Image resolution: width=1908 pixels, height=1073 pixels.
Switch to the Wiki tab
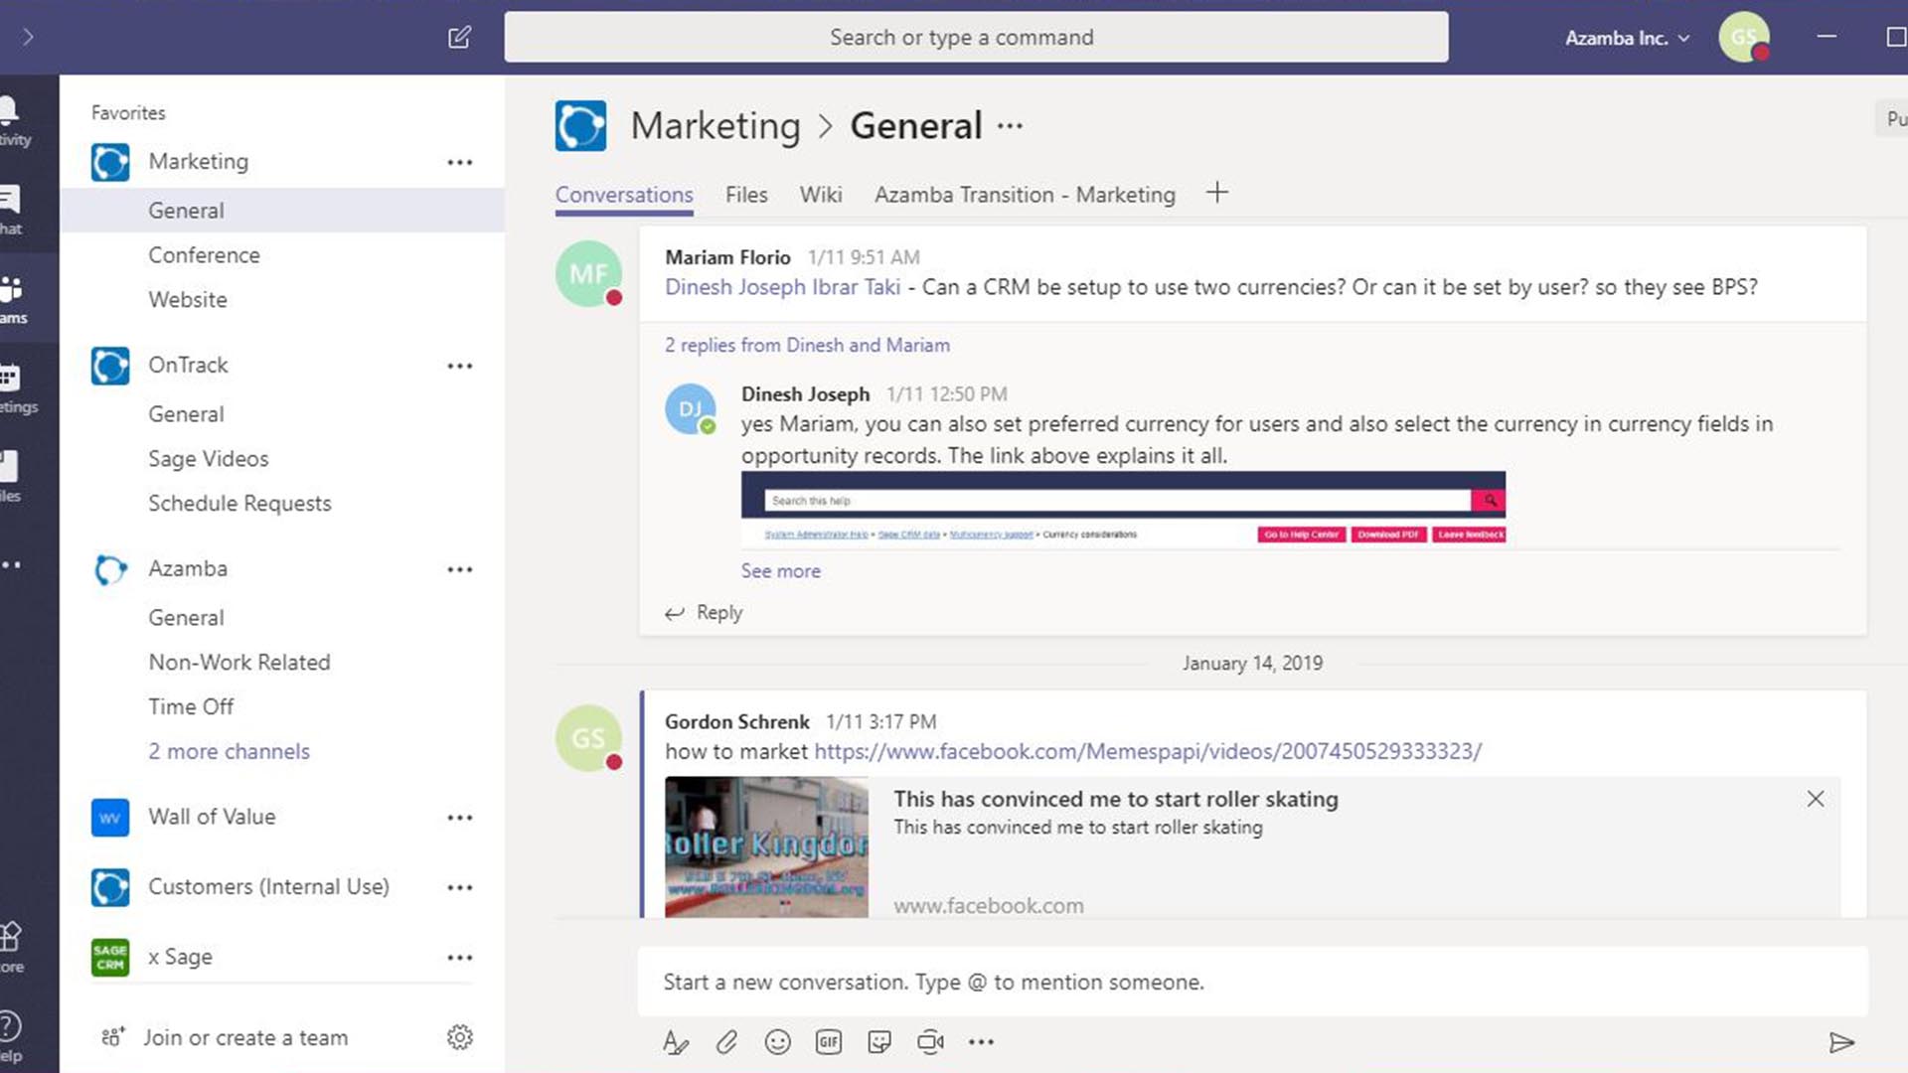click(821, 196)
